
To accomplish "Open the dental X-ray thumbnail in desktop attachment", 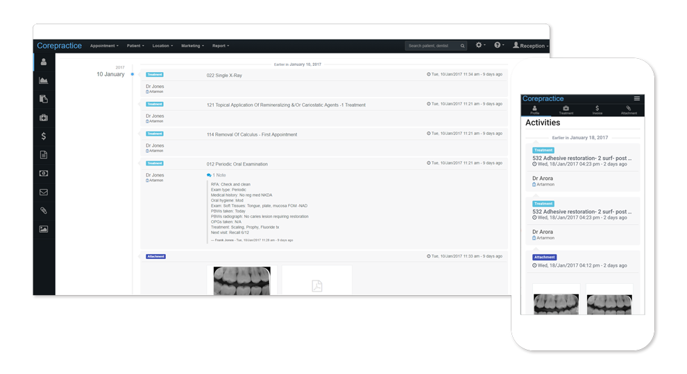I will point(241,281).
